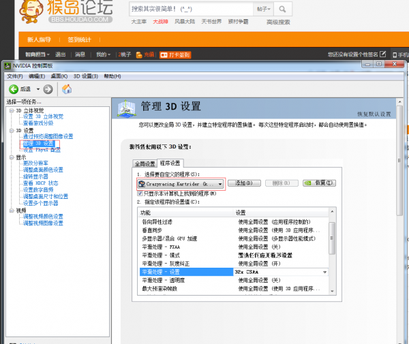Click the 恢复(T) button
The height and width of the screenshot is (344, 409).
[x=319, y=183]
